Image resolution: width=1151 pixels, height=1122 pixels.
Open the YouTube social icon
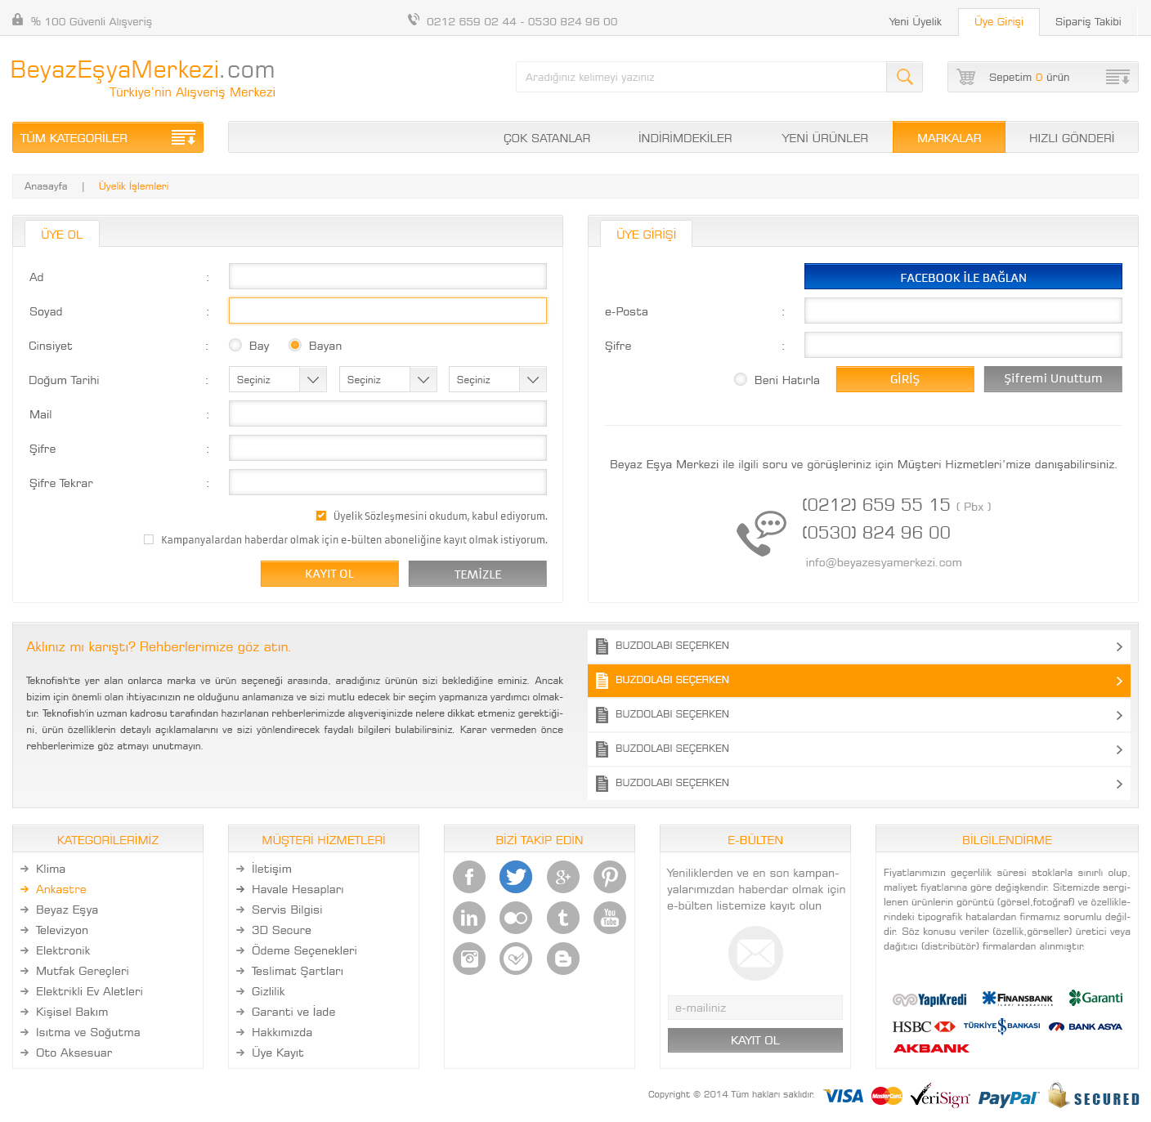tap(610, 918)
